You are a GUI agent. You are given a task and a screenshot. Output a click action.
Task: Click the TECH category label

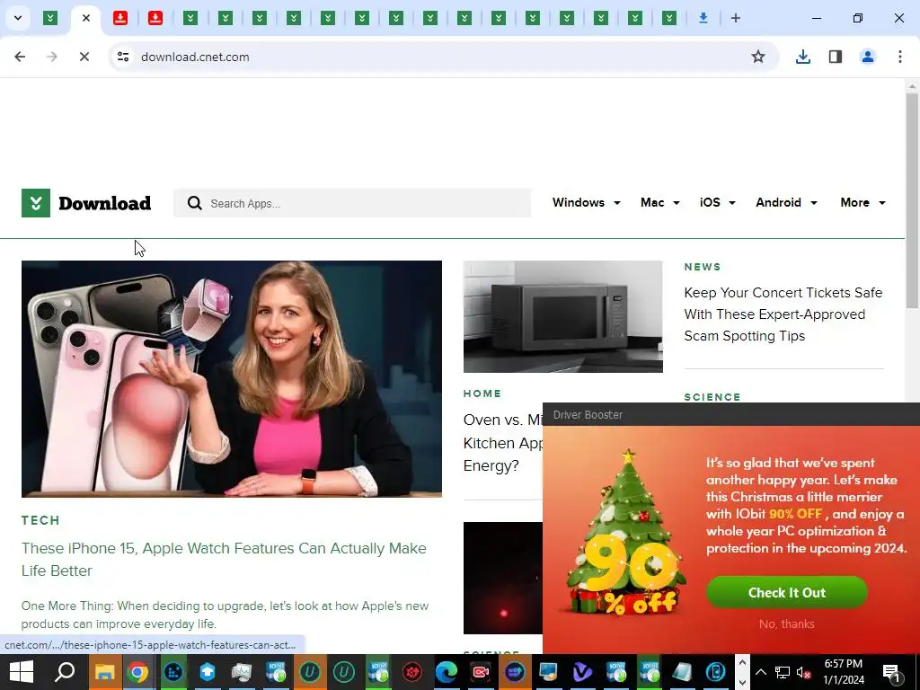coord(40,520)
